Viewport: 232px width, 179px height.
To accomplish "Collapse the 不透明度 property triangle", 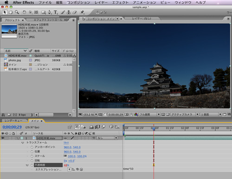I will (27, 165).
